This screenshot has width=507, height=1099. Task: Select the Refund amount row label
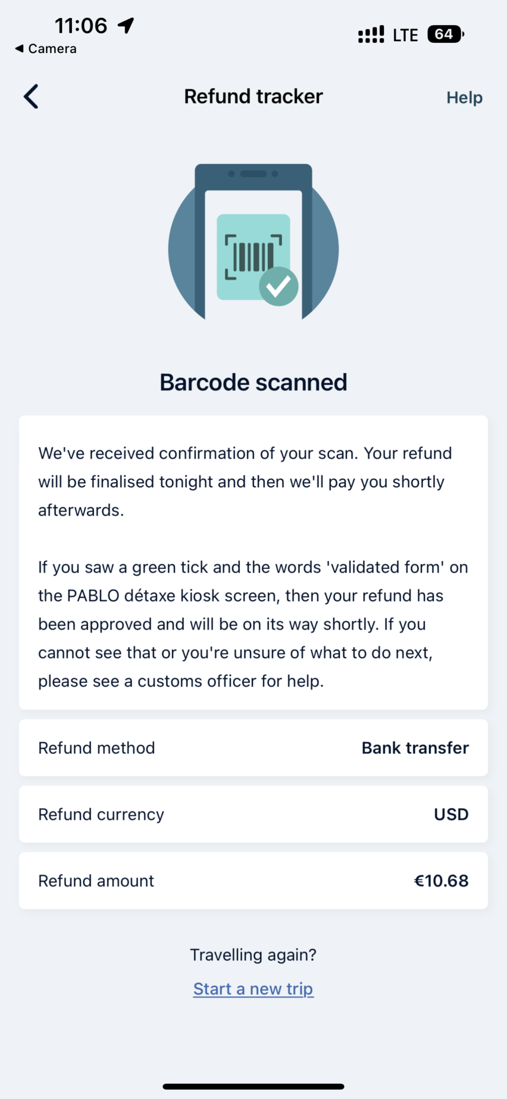click(96, 881)
